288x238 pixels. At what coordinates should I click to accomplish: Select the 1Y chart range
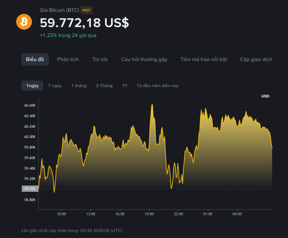(x=125, y=86)
